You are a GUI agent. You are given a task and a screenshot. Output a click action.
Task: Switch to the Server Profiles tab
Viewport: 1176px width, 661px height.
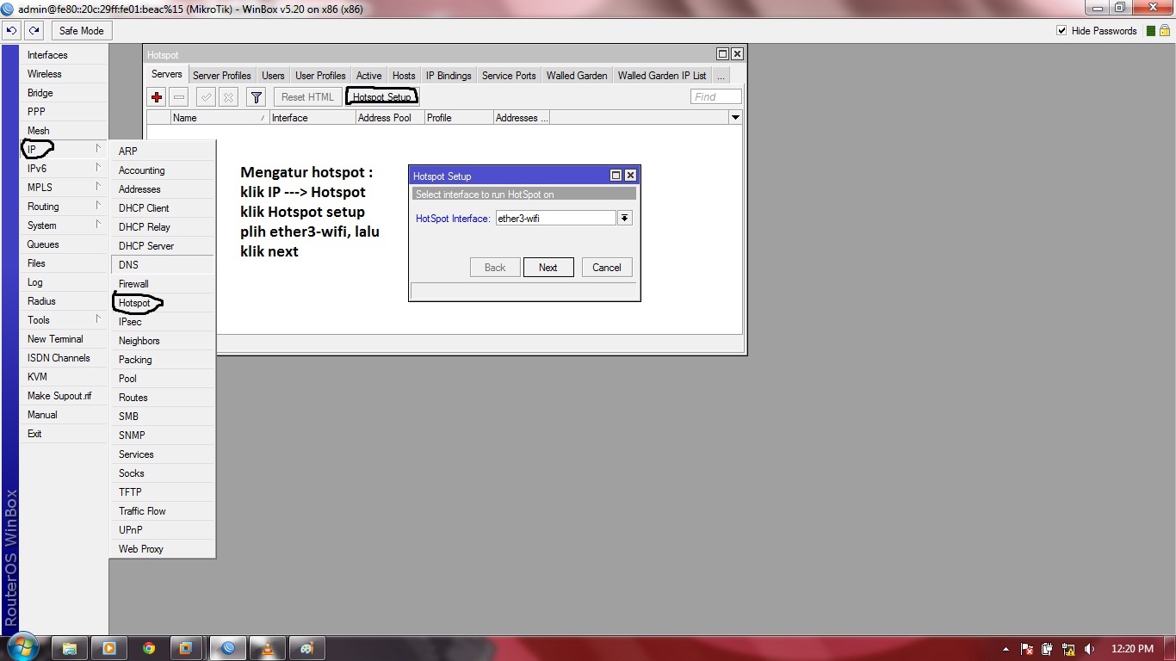[222, 76]
